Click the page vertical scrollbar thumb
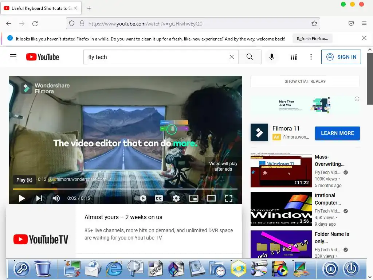Screen dimensions: 373x280 (370, 79)
